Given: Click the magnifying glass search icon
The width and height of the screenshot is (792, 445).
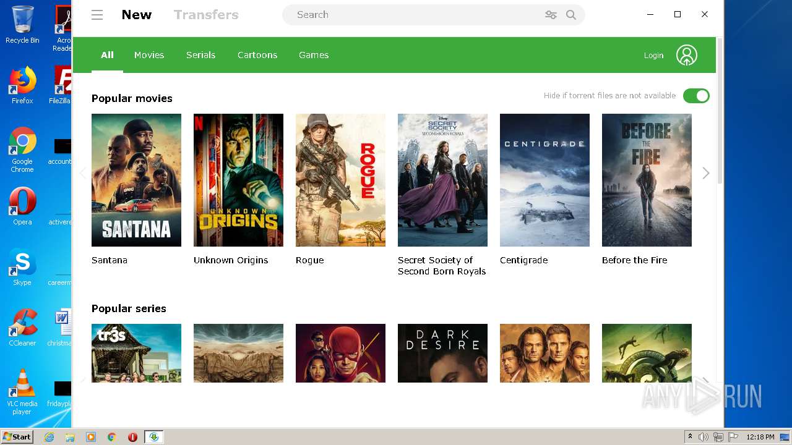Looking at the screenshot, I should point(571,15).
